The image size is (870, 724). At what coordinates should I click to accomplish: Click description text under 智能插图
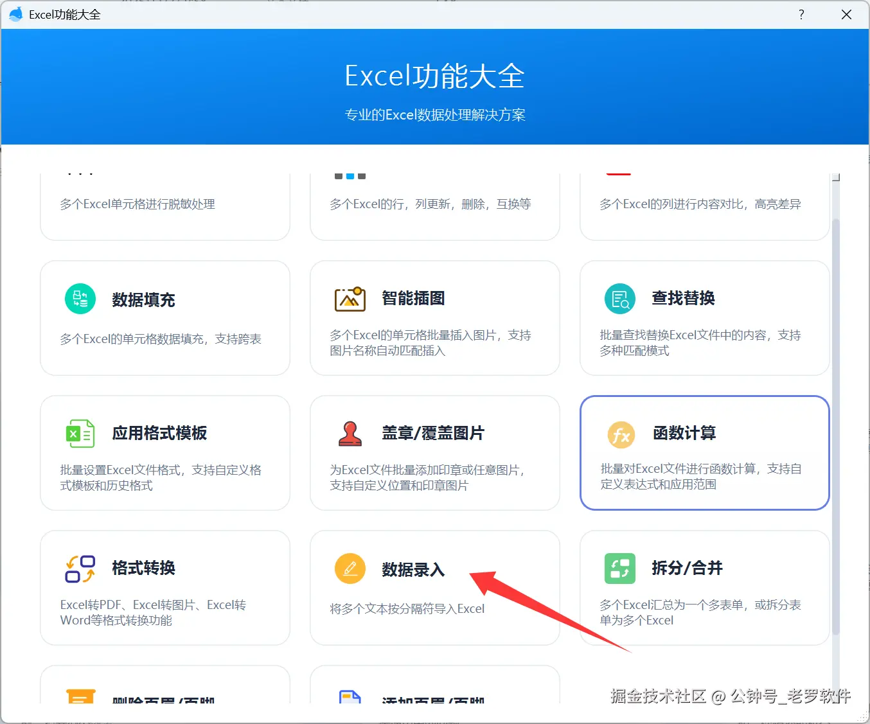[x=431, y=343]
